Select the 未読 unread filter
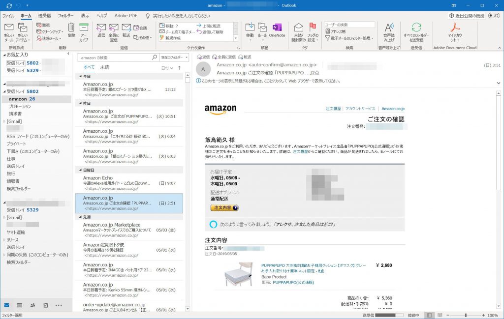Image resolution: width=504 pixels, height=319 pixels. coord(104,67)
